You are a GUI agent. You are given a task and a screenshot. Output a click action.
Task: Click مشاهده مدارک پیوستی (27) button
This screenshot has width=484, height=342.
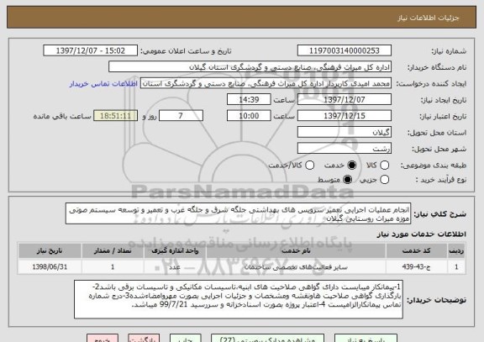(x=267, y=338)
